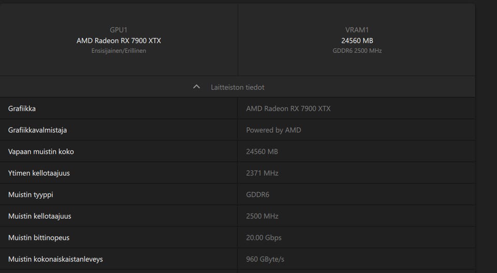This screenshot has width=497, height=273.
Task: Select the Vapaan muistin koko row label
Action: 41,152
